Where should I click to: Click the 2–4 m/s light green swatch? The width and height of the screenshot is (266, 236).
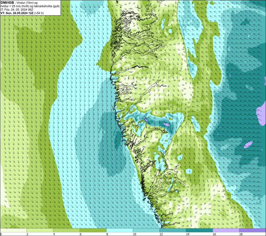pos(40,230)
